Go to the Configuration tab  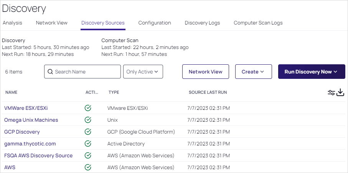(x=155, y=23)
